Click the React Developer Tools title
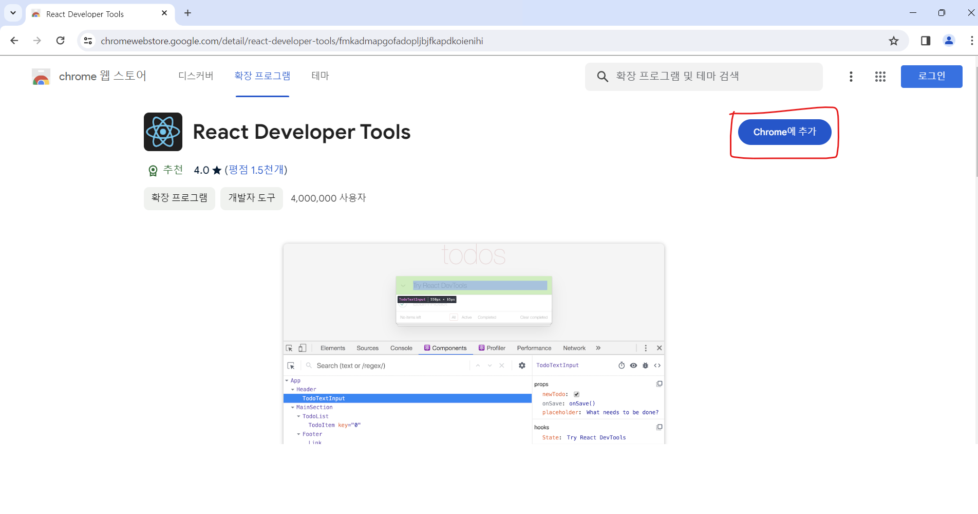Viewport: 978px width, 514px height. coord(302,132)
